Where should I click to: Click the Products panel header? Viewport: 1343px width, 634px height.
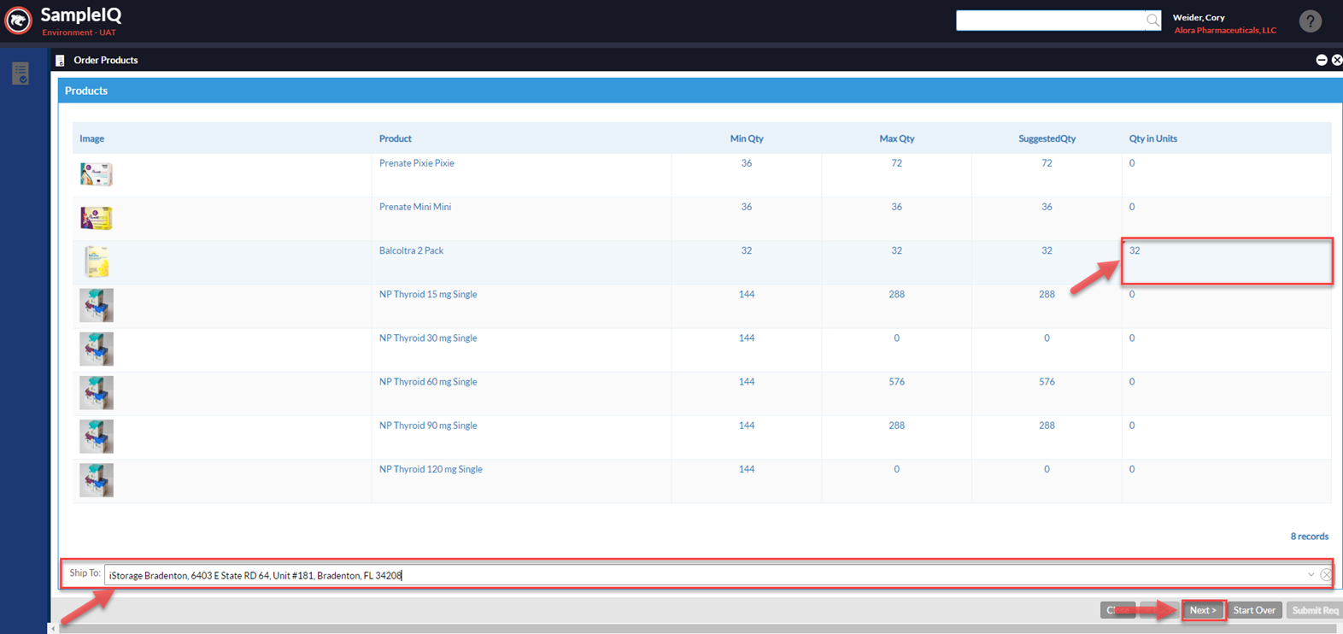tap(700, 91)
